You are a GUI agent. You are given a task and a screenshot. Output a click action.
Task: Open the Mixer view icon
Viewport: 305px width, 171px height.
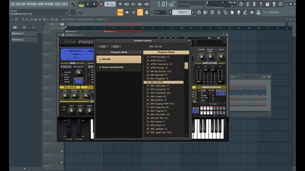[x=219, y=12]
